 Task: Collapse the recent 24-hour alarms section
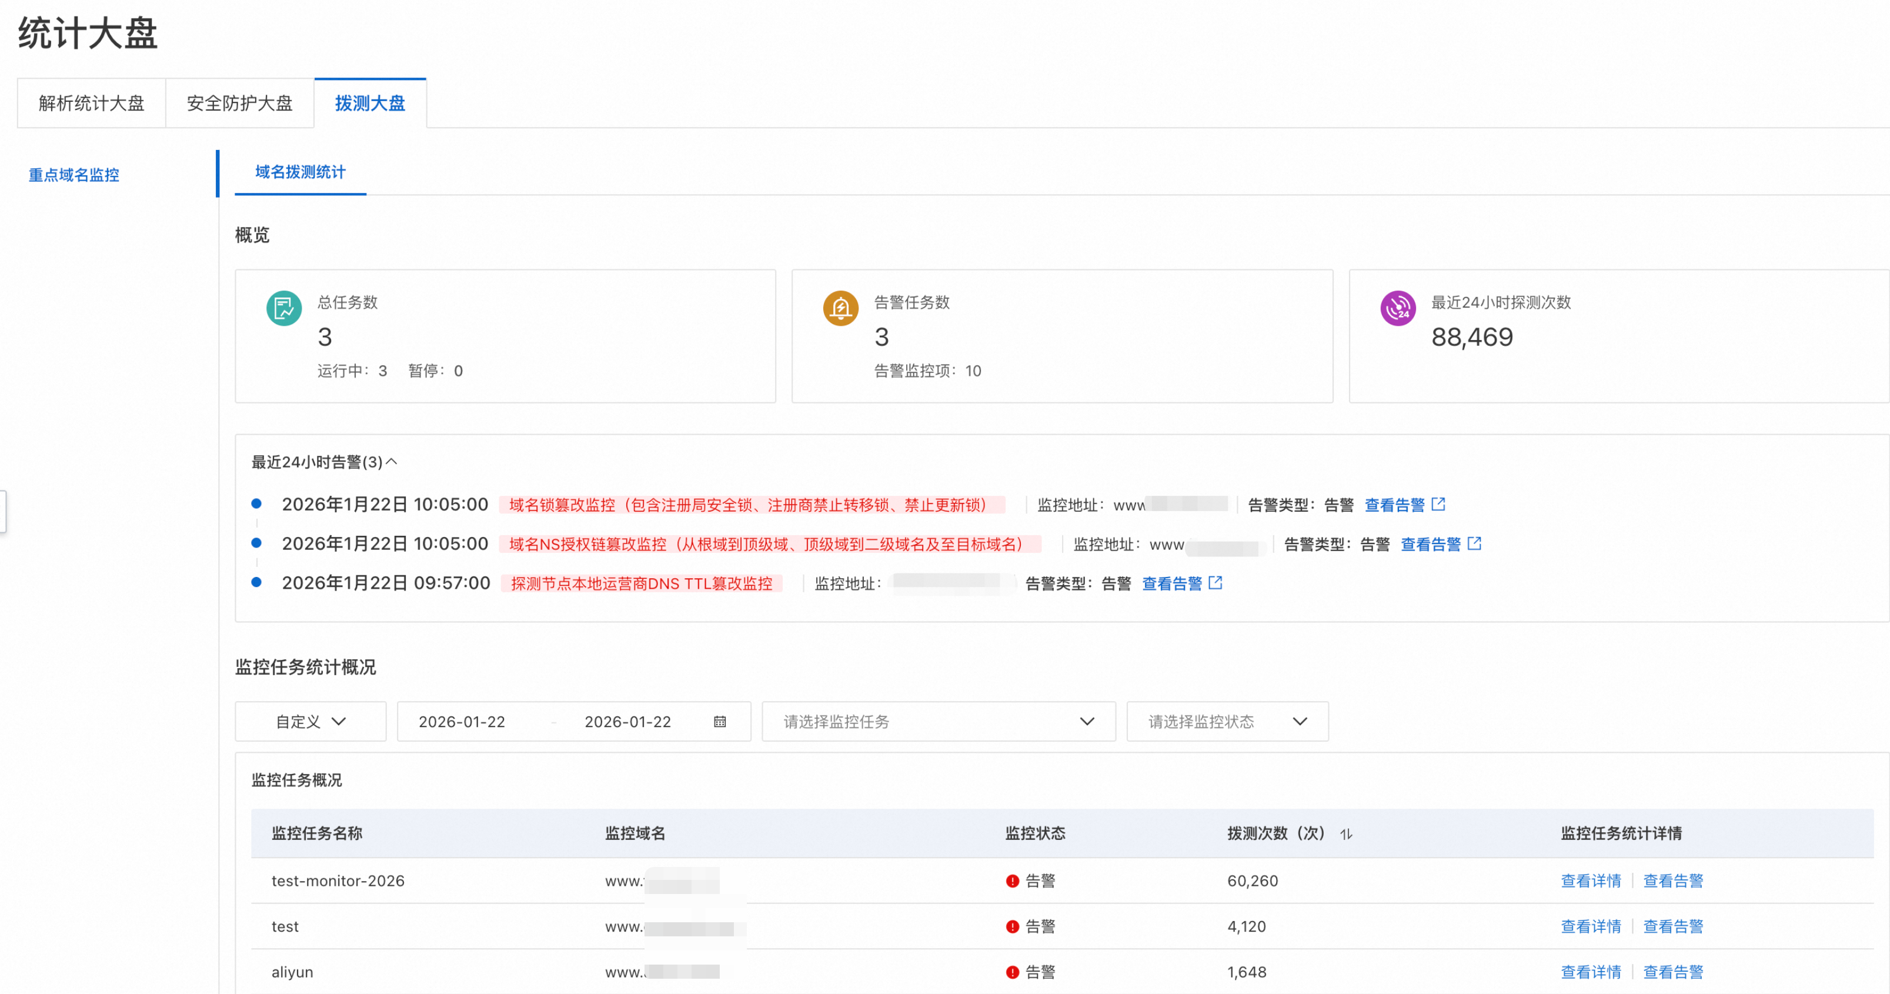392,462
